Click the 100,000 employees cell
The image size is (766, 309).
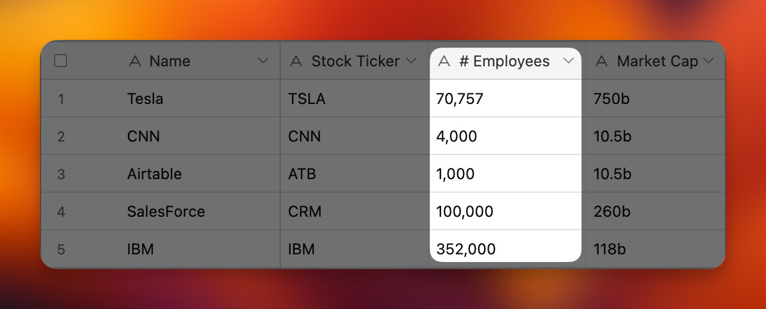pos(465,211)
